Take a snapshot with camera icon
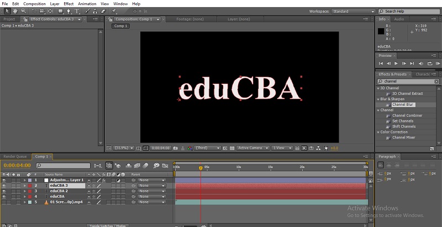Screen dimensions: 442x227 (x=175, y=148)
